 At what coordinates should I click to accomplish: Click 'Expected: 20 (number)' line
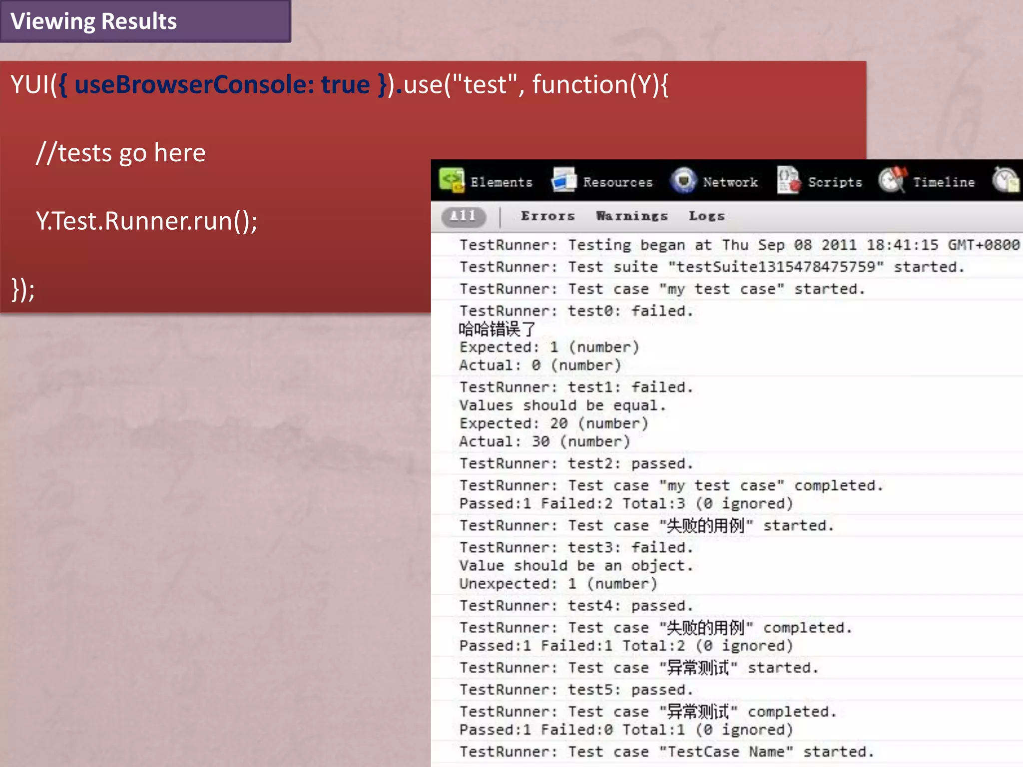pos(554,424)
